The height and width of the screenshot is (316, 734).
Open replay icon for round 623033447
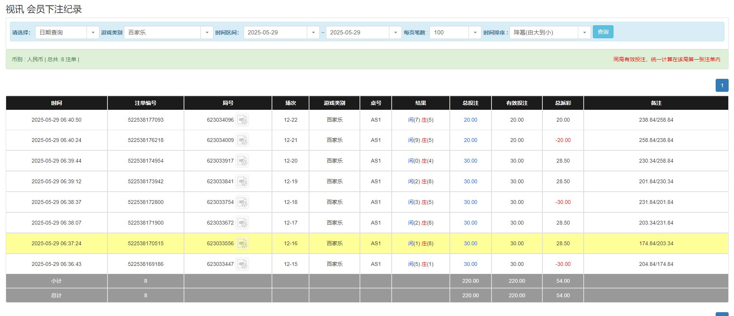pyautogui.click(x=242, y=264)
